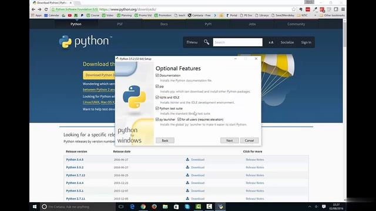Viewport: 376px width, 211px height.
Task: Open File Explorer from the taskbar
Action: point(165,207)
